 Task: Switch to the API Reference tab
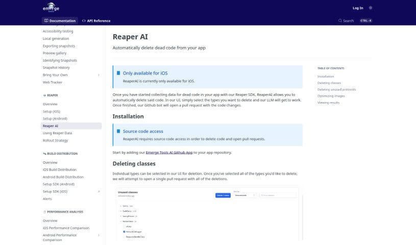pyautogui.click(x=96, y=21)
